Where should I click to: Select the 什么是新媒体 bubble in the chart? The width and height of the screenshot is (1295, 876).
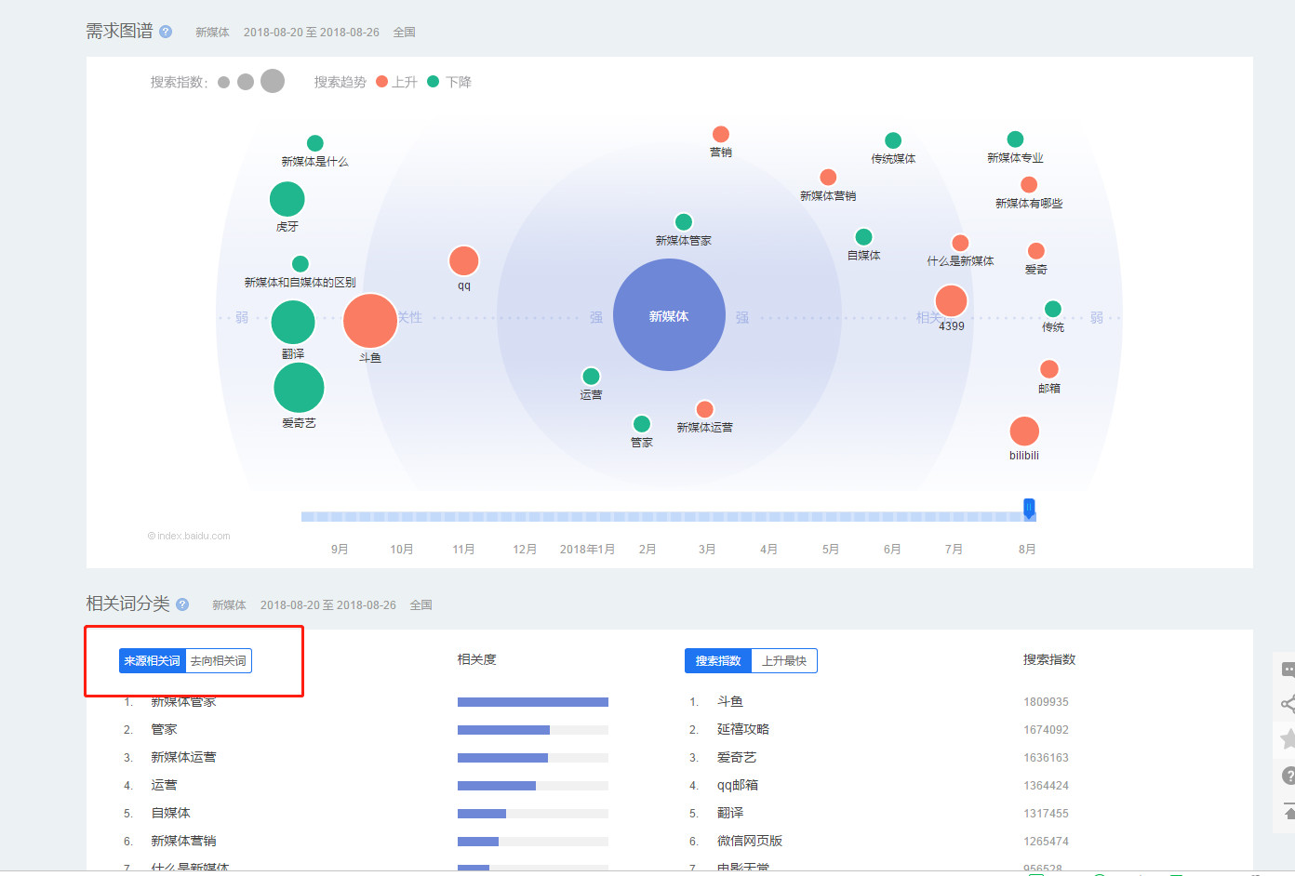tap(961, 243)
